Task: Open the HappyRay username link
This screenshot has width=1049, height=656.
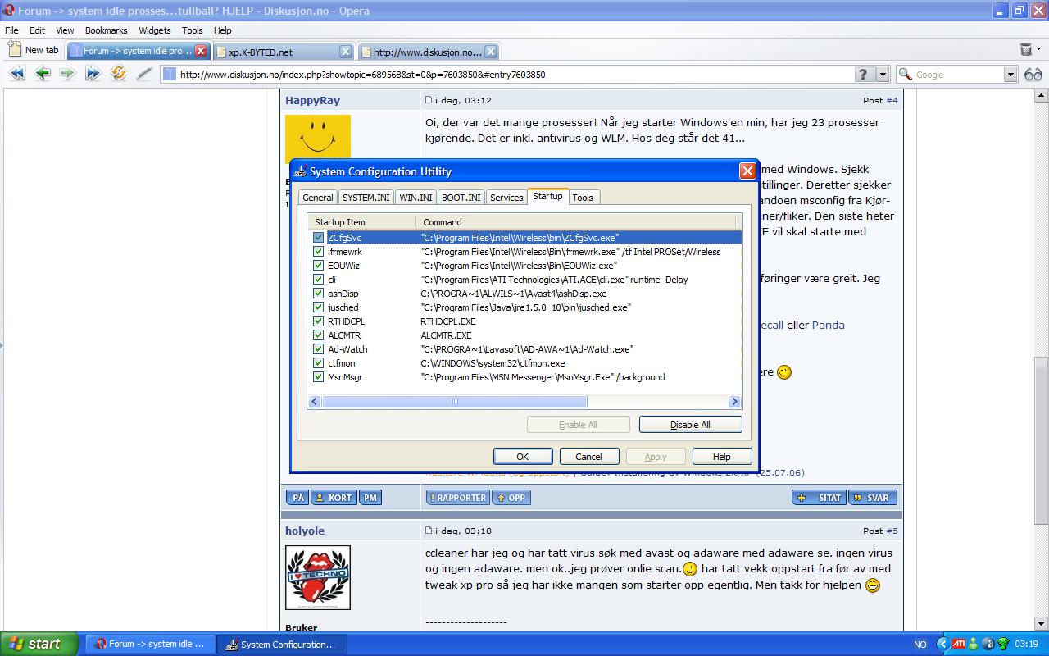Action: tap(312, 100)
